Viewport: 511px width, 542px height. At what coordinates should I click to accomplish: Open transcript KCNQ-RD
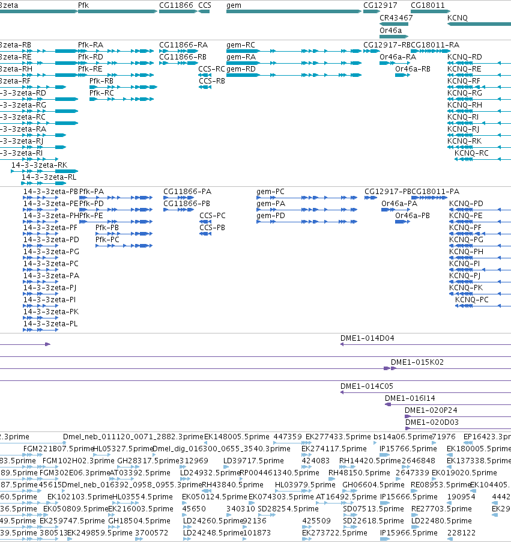464,56
